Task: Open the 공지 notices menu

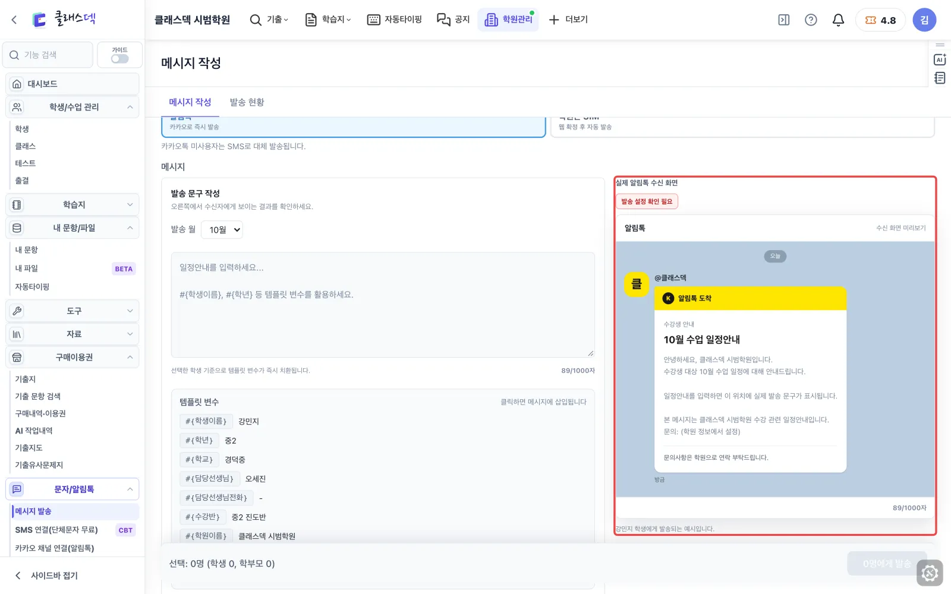Action: (454, 20)
